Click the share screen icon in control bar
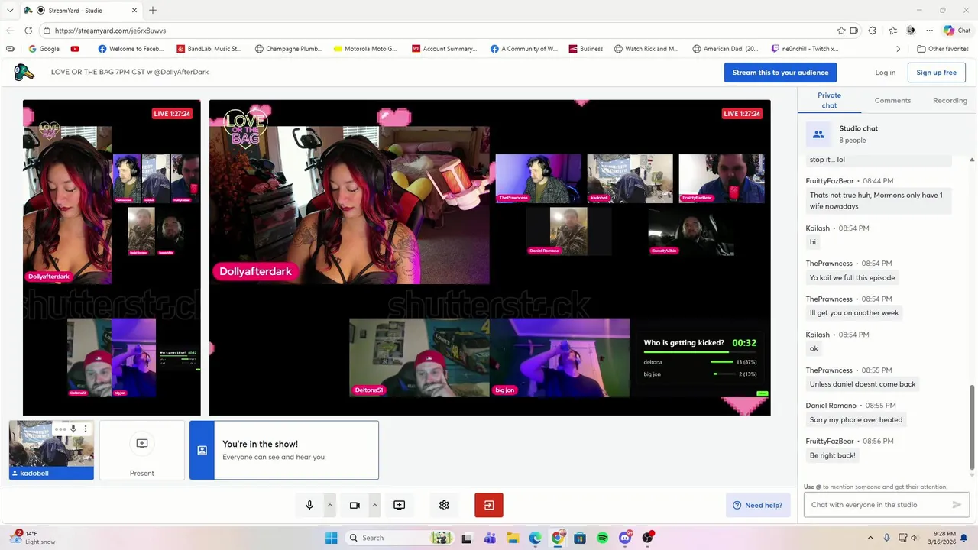This screenshot has width=978, height=550. [399, 505]
